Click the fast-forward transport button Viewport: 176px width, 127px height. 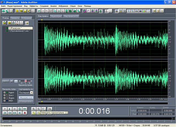pos(15,113)
